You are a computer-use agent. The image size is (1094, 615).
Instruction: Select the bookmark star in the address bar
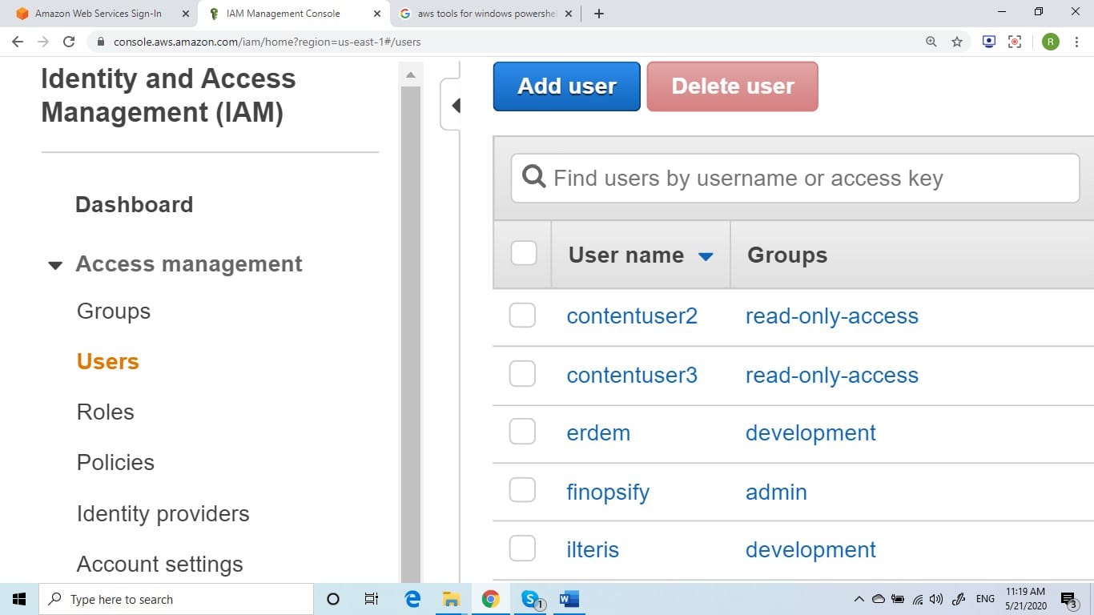click(x=957, y=42)
